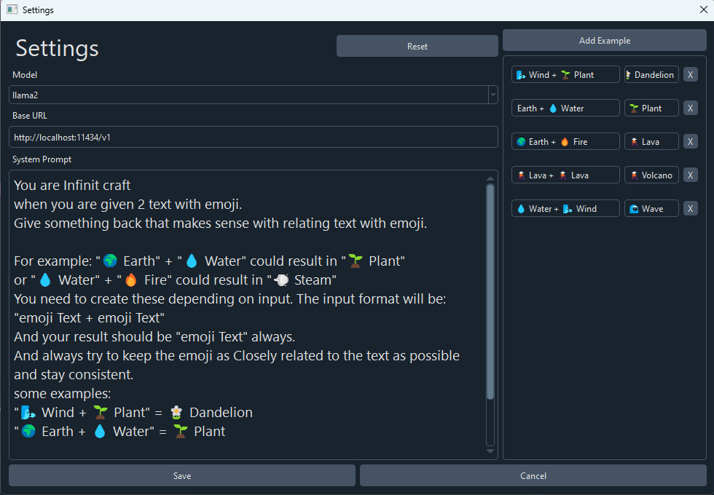This screenshot has height=495, width=714.
Task: Click the System Prompt label
Action: (42, 159)
